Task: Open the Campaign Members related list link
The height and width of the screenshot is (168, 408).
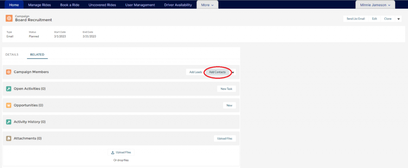Action: [x=31, y=72]
